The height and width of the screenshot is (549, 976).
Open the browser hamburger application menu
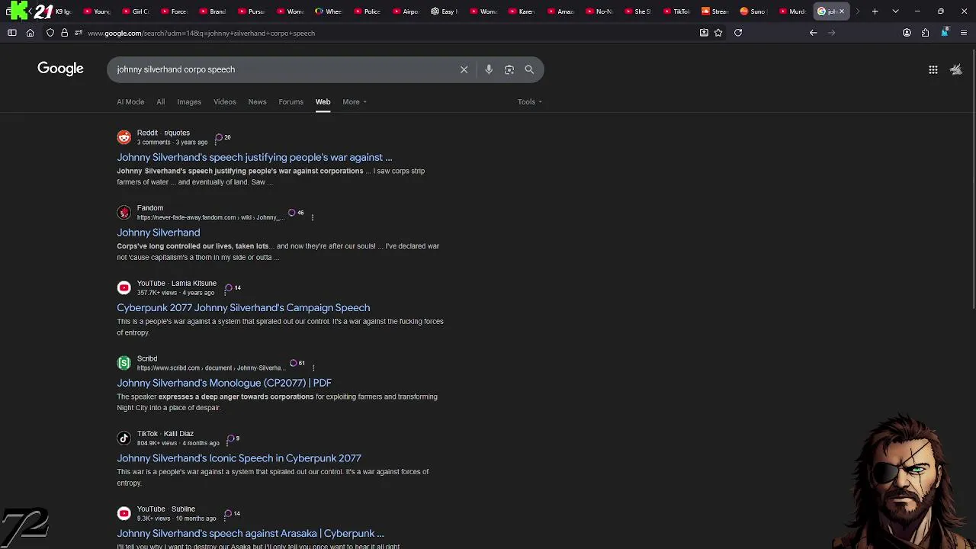(964, 33)
